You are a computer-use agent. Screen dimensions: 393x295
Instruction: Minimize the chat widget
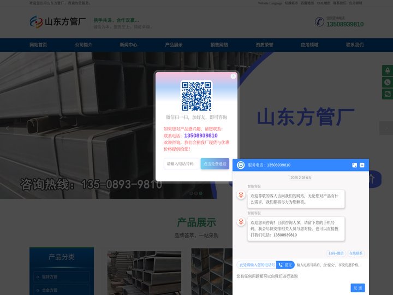(x=362, y=165)
